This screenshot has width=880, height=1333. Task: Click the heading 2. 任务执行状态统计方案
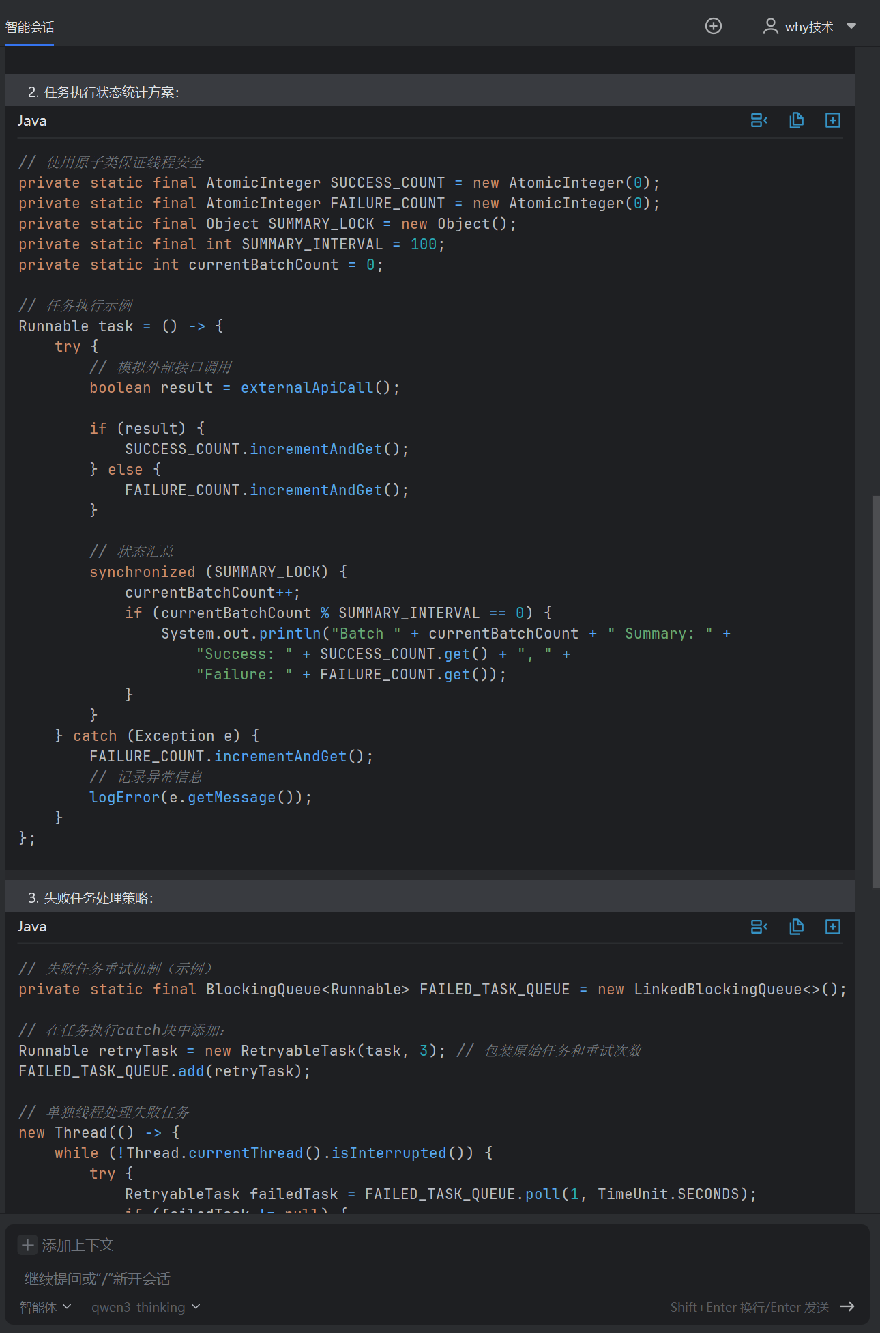103,92
